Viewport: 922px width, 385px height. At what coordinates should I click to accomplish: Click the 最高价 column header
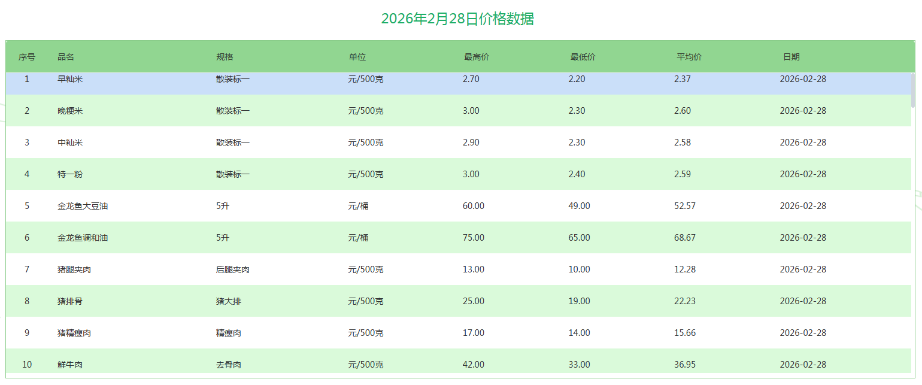477,57
